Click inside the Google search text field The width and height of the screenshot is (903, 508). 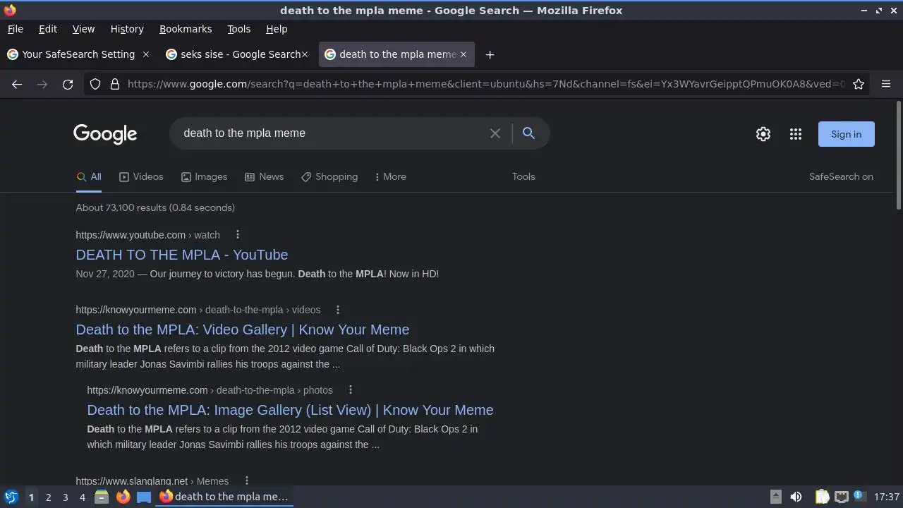(x=332, y=133)
